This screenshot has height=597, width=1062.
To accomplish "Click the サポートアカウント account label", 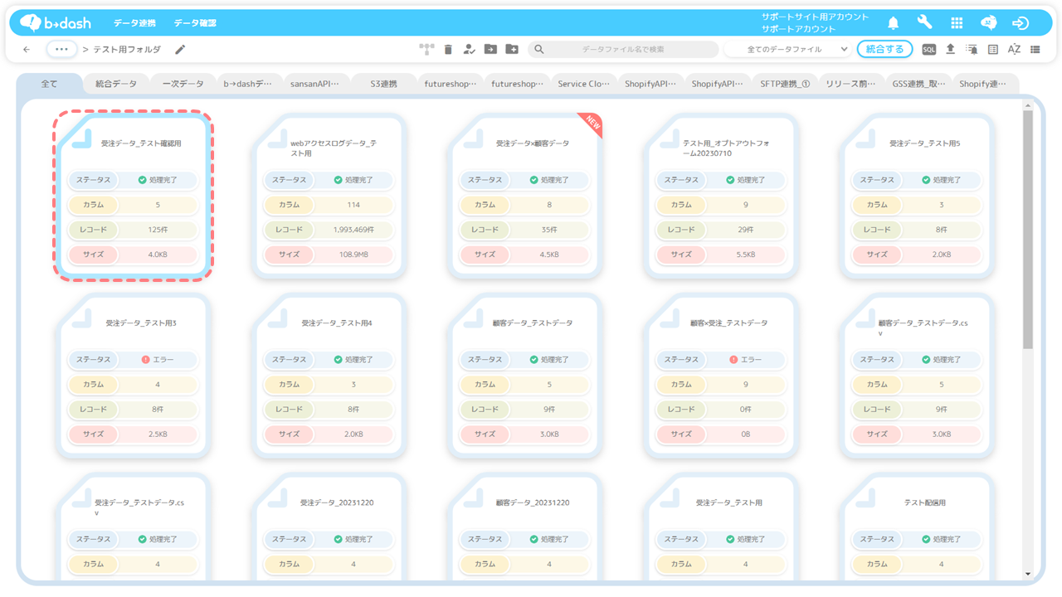I will 800,29.
